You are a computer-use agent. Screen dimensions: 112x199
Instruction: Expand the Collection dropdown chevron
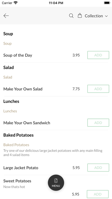point(106,16)
